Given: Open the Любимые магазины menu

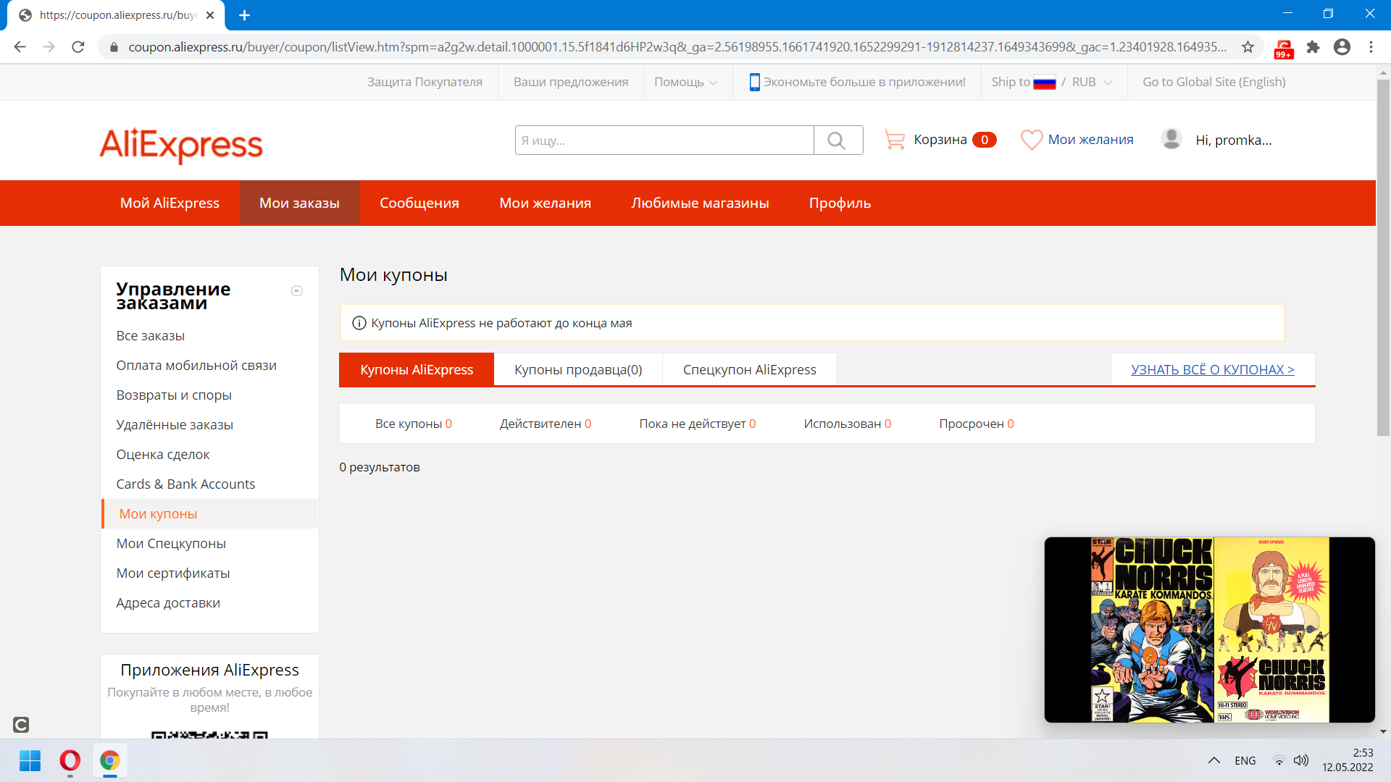Looking at the screenshot, I should (x=700, y=203).
